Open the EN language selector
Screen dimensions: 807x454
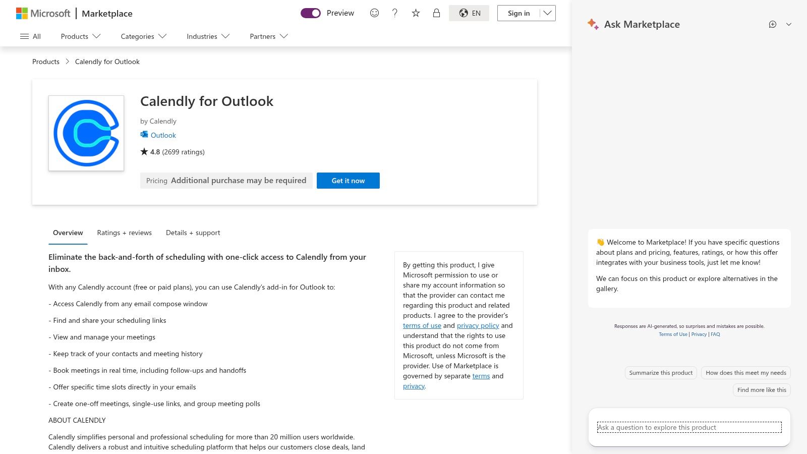click(469, 13)
